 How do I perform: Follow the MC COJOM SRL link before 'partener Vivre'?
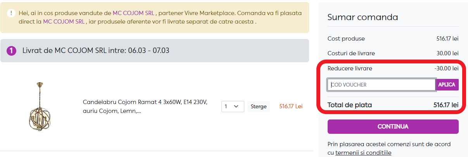tap(134, 13)
